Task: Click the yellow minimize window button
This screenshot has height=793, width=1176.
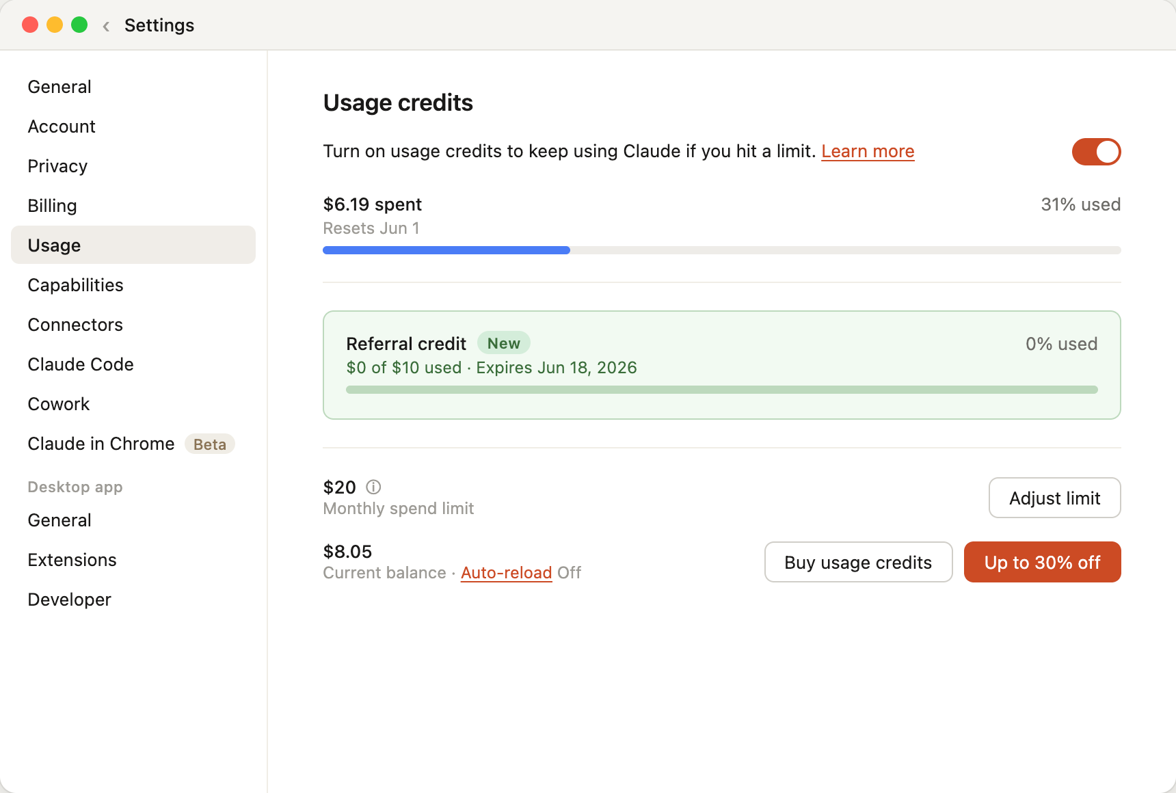Action: [55, 25]
